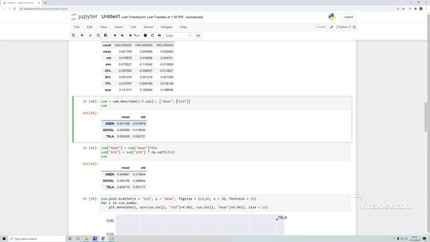Click the TSLA mean value 0.604710 in Out[49]
This screenshot has width=430, height=242.
[x=124, y=187]
